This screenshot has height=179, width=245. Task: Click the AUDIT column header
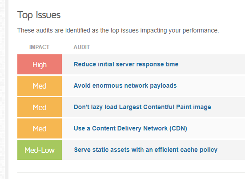pyautogui.click(x=81, y=47)
